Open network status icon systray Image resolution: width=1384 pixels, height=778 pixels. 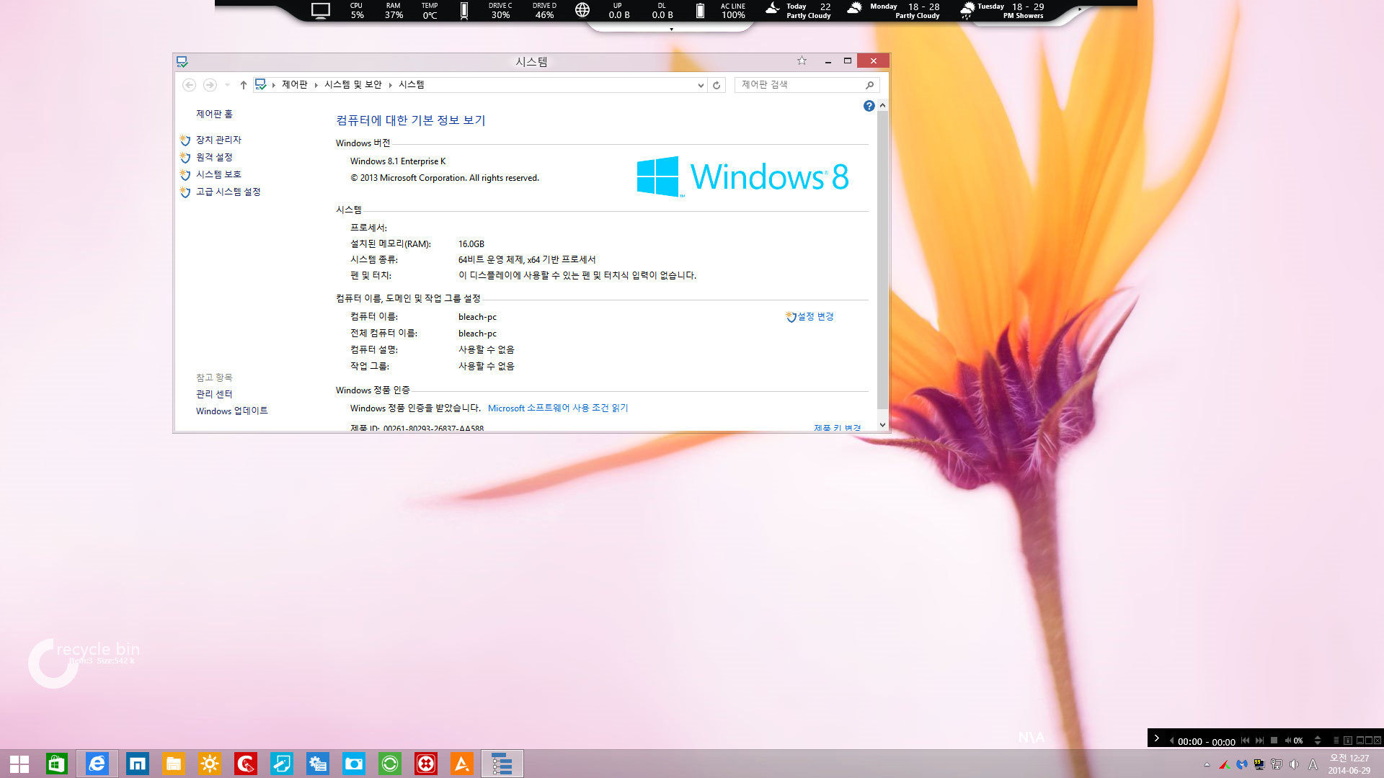point(1277,764)
